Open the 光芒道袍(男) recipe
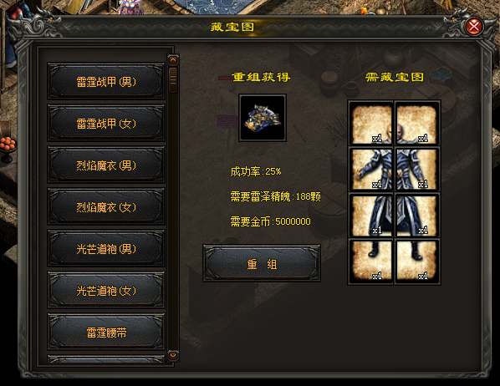 (x=106, y=248)
